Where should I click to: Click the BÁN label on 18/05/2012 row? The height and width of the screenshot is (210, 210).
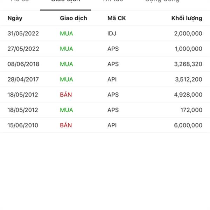coord(66,94)
